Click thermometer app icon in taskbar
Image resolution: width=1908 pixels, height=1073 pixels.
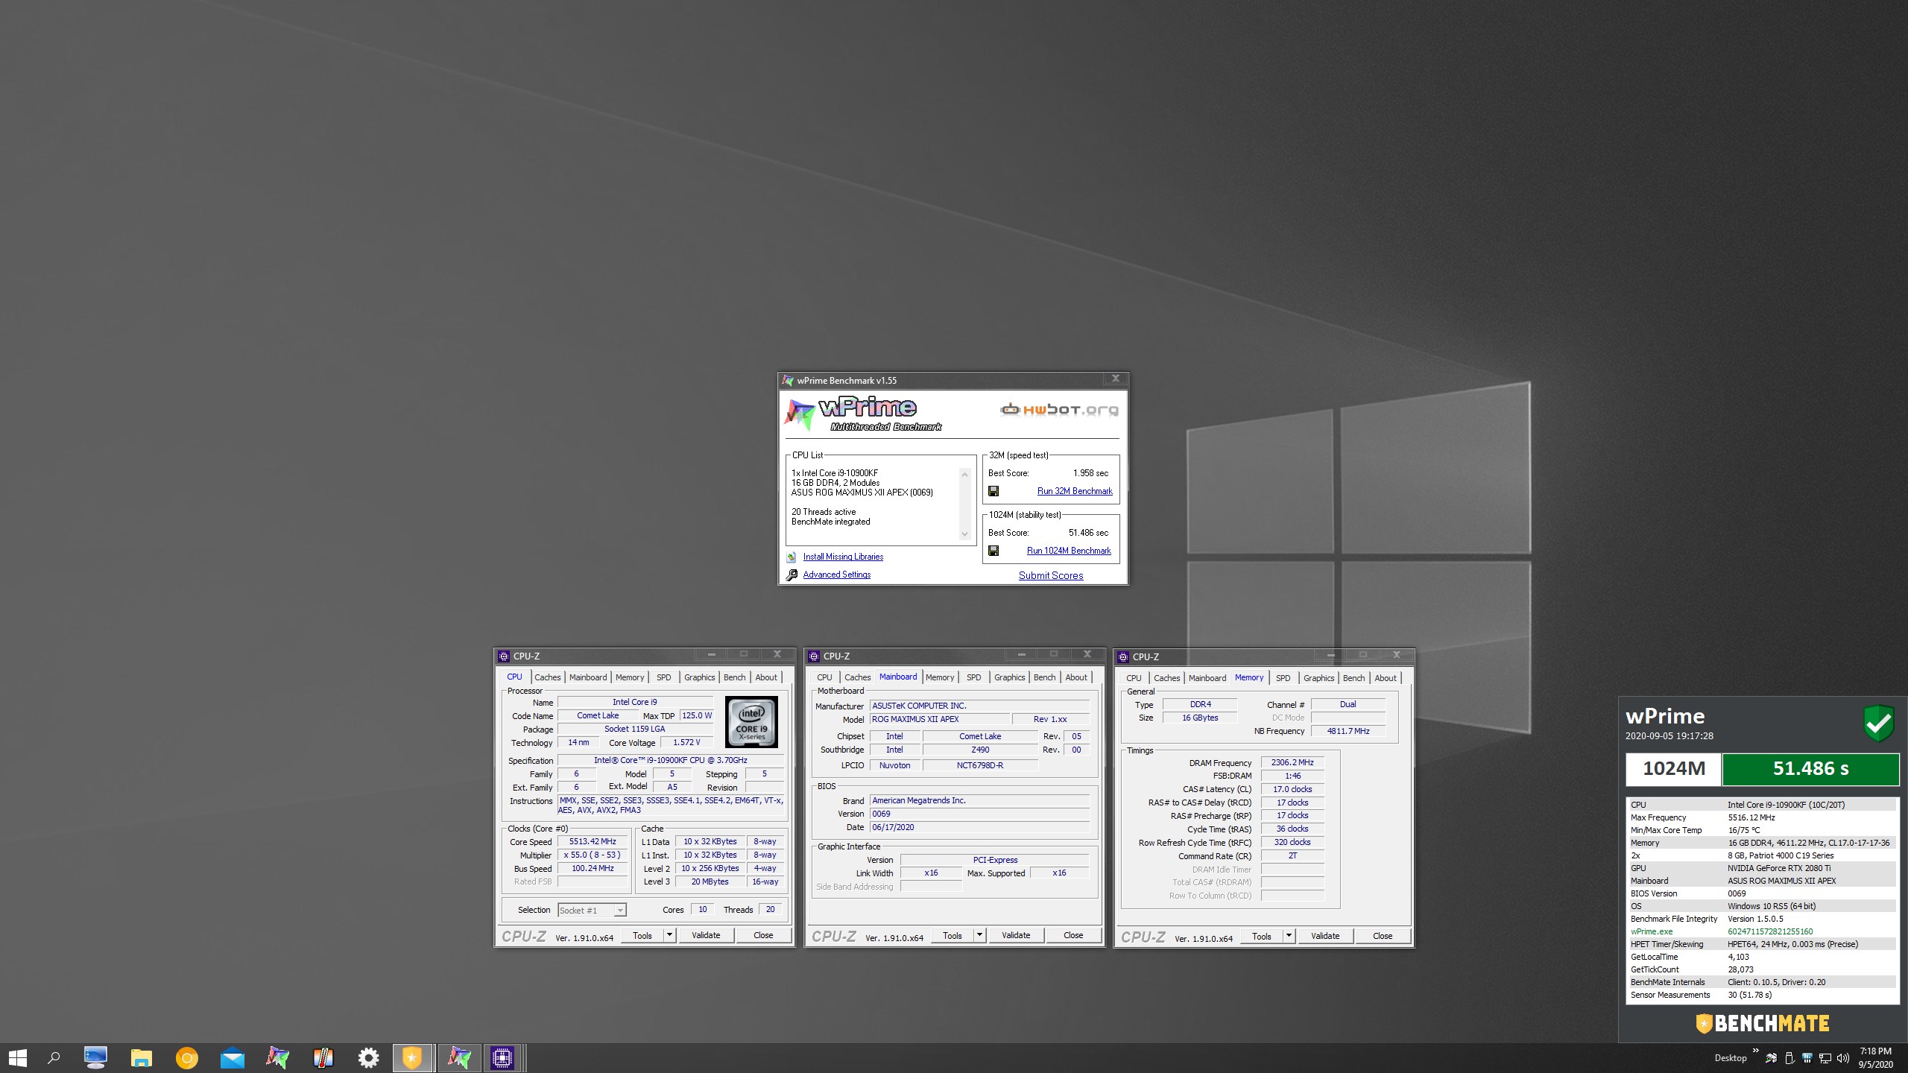click(x=323, y=1057)
